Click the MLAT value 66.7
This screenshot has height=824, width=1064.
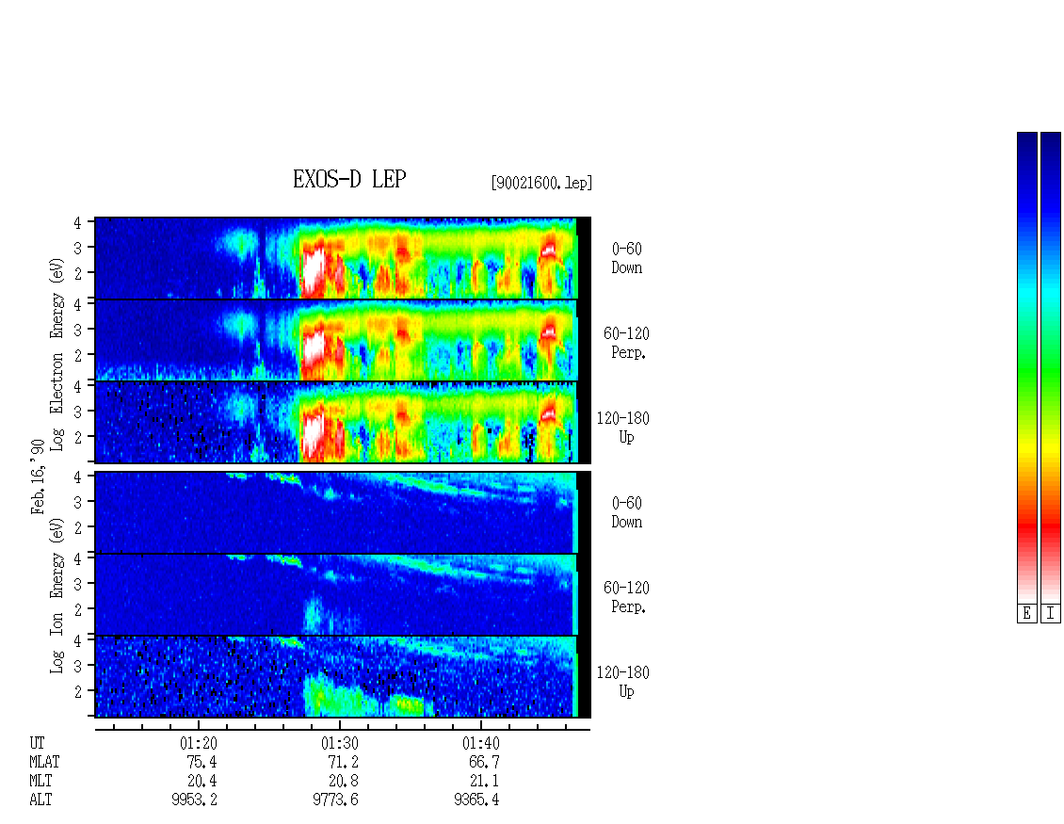(x=484, y=762)
